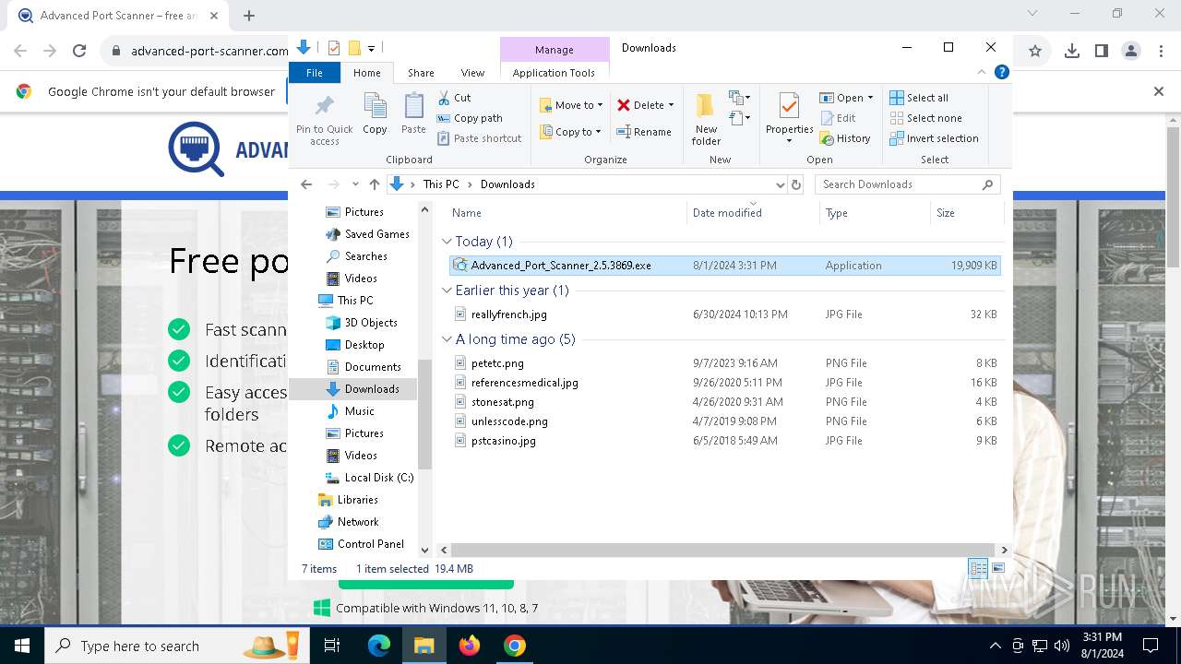Collapse the Today (1) group
Image resolution: width=1181 pixels, height=664 pixels.
pos(447,242)
